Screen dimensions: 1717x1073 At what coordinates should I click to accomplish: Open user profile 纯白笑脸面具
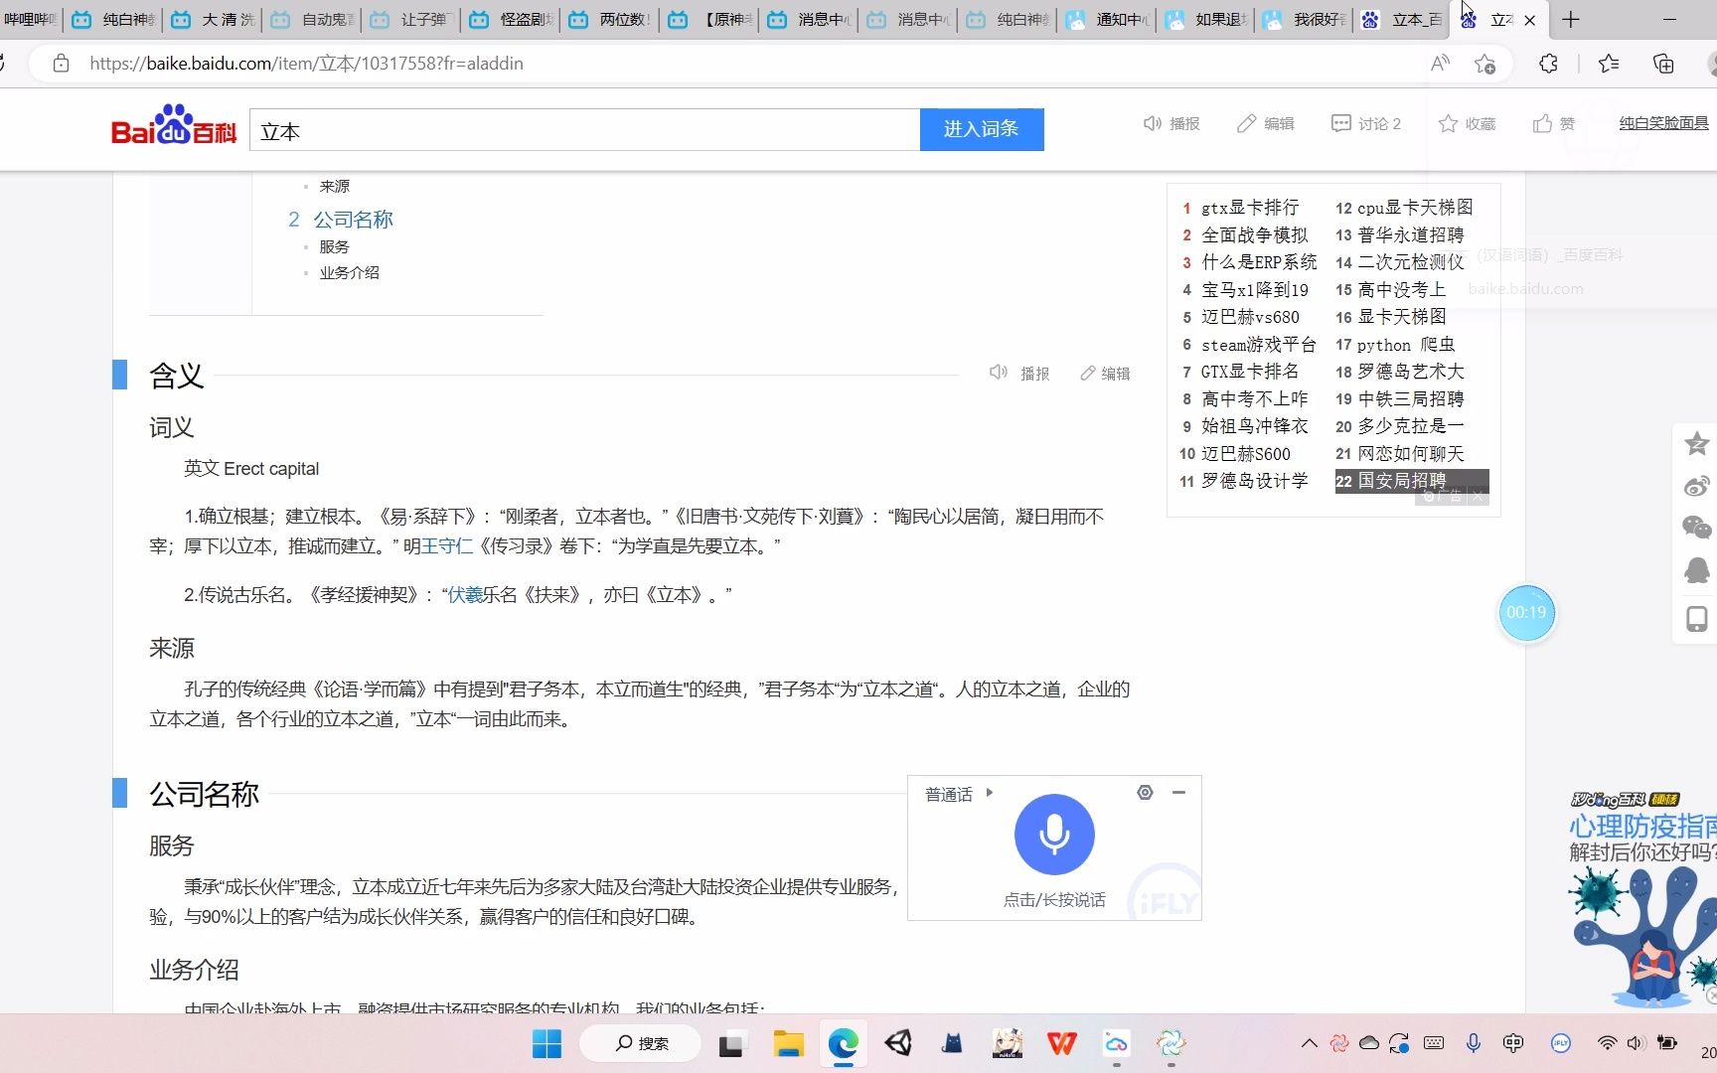coord(1663,123)
